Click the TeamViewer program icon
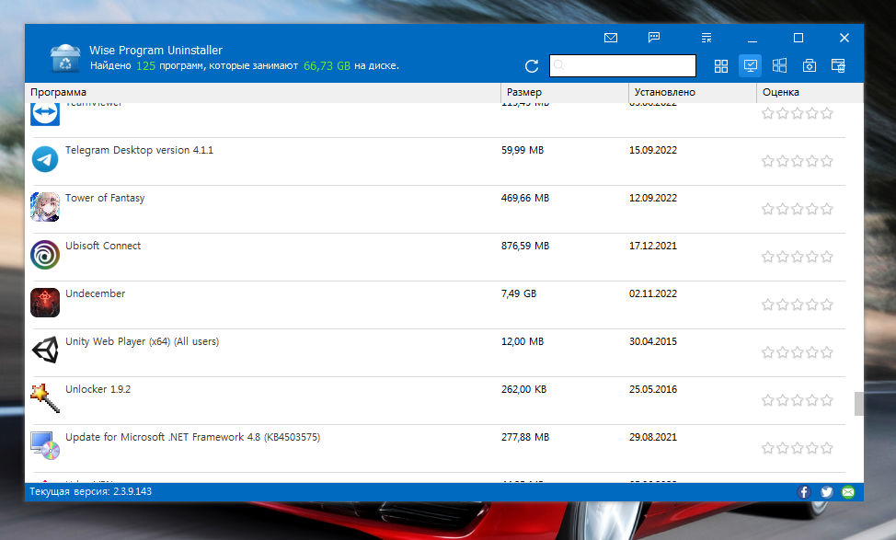Viewport: 896px width, 540px height. pos(45,114)
